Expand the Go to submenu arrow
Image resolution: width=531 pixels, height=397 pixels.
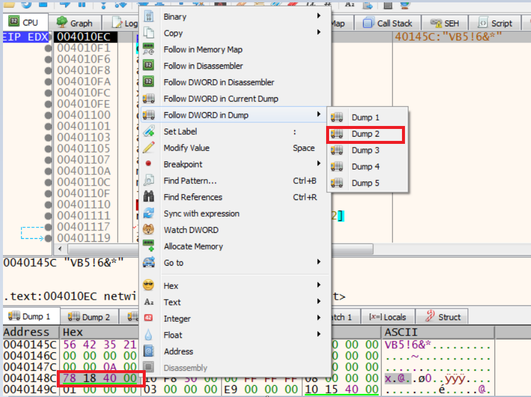[x=319, y=263]
